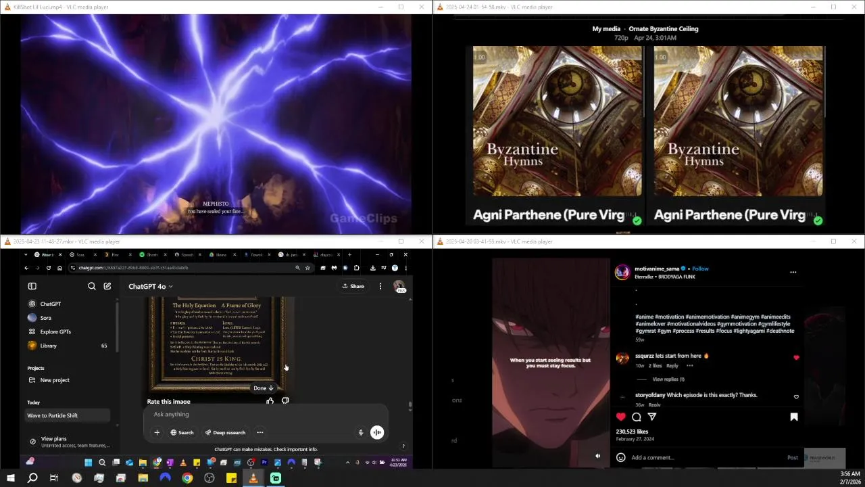Viewport: 865px width, 487px height.
Task: Click the Add a comment field
Action: (706, 458)
